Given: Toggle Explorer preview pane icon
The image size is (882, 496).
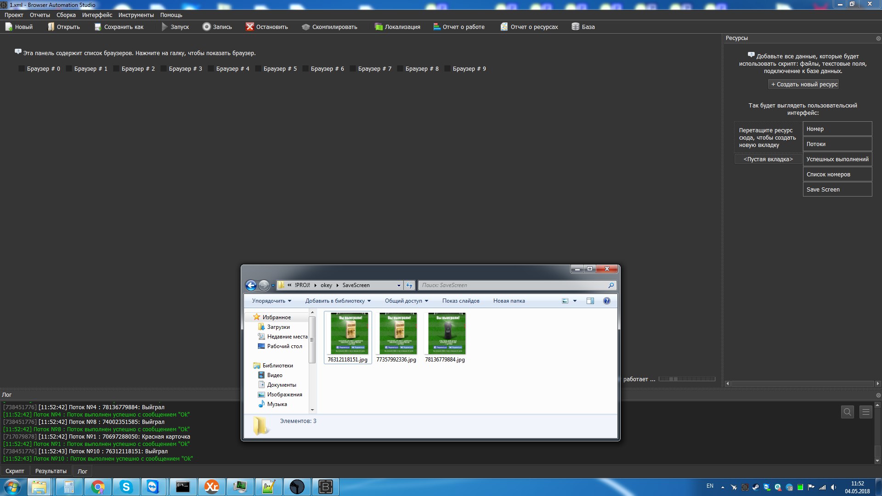Looking at the screenshot, I should coord(590,301).
